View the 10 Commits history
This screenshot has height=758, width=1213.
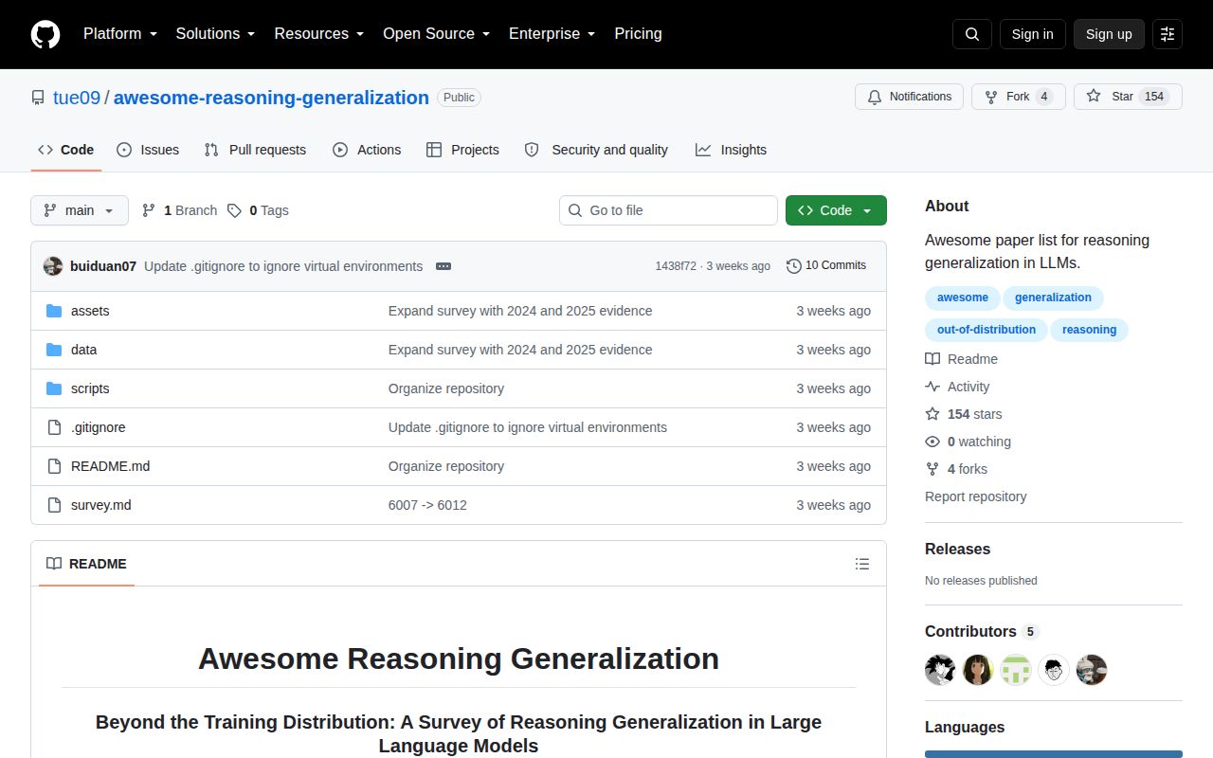tap(826, 266)
